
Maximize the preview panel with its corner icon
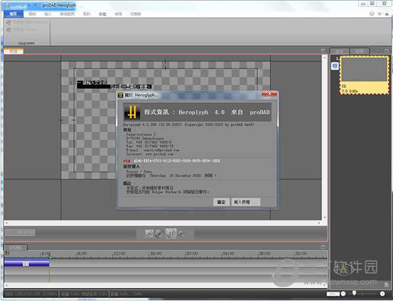click(323, 50)
